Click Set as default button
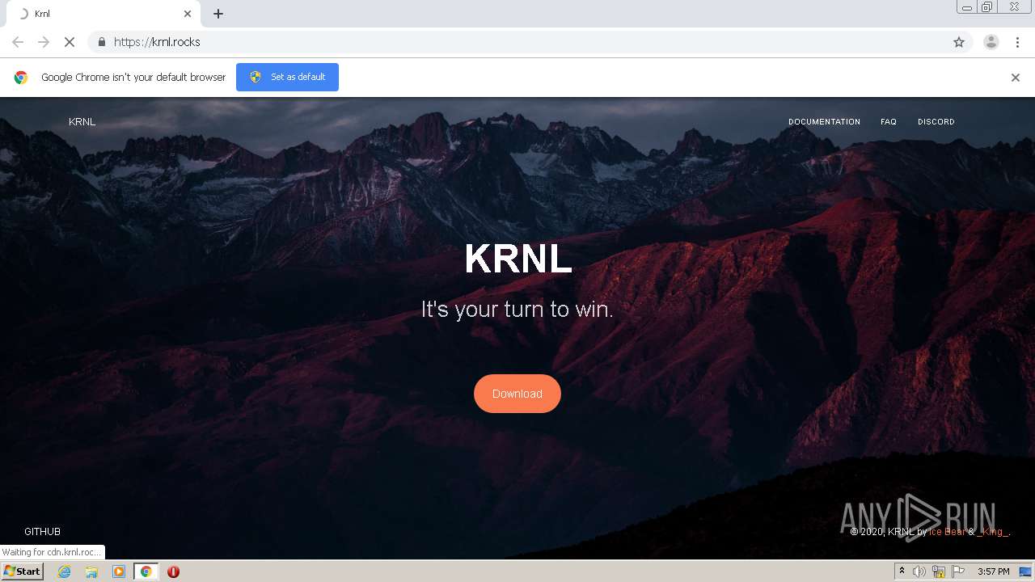 287,77
